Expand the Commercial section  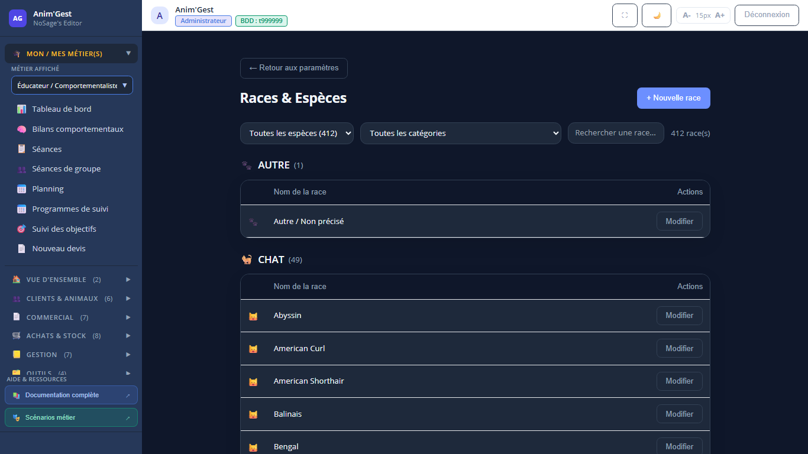[71, 317]
